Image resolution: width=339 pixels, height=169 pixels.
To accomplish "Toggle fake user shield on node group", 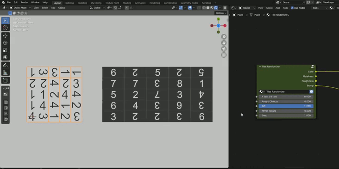I will tap(311, 92).
